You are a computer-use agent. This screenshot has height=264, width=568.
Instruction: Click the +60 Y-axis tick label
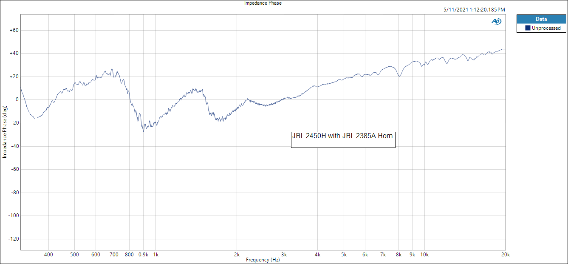[x=13, y=30]
